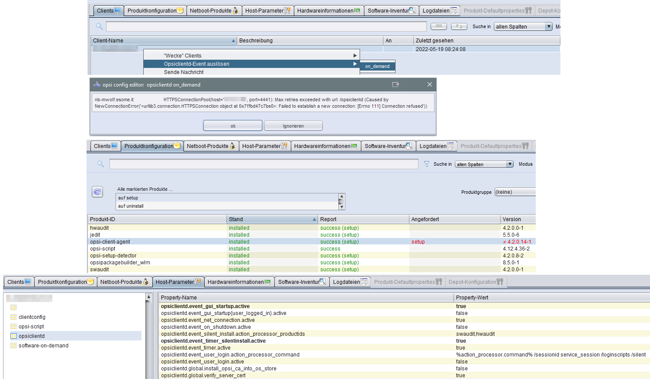Click scroll-down arrow of 'auf setup' list

341,207
